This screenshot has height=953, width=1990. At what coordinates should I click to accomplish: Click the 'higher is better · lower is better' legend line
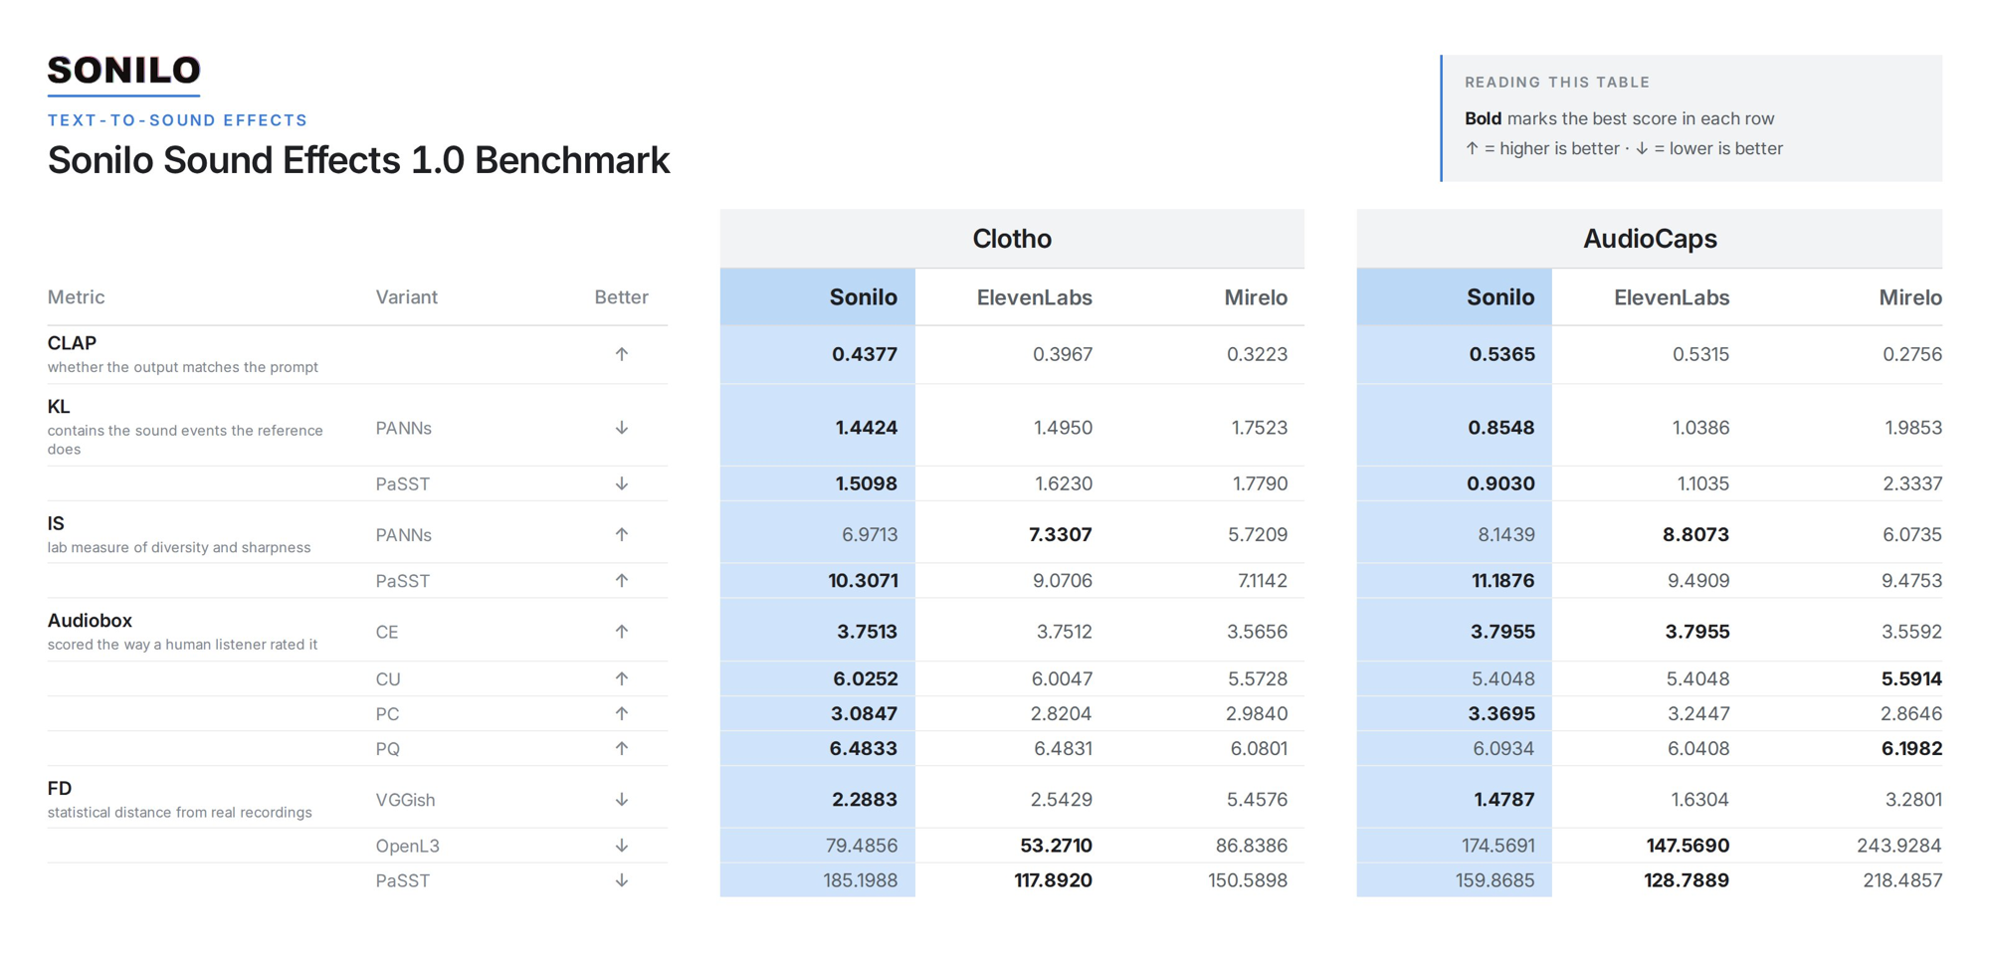(1624, 148)
